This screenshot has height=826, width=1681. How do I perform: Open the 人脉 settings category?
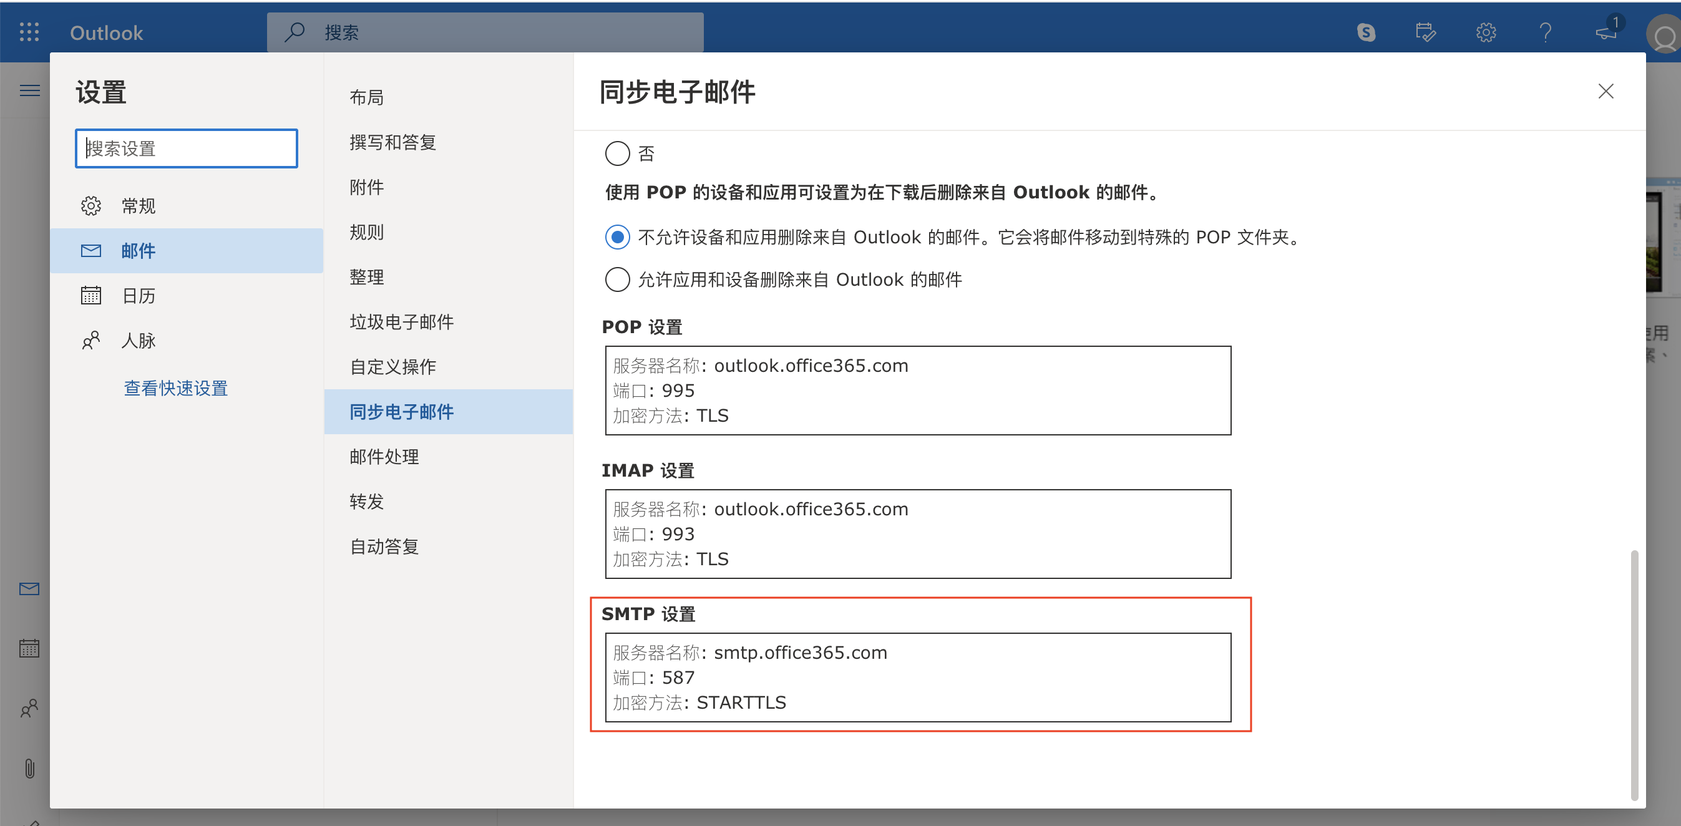pyautogui.click(x=186, y=340)
